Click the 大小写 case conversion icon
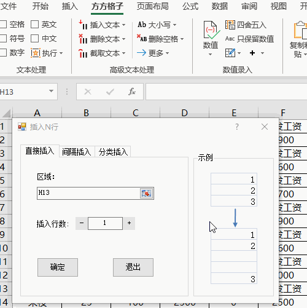The image size is (307, 308). tap(142, 25)
